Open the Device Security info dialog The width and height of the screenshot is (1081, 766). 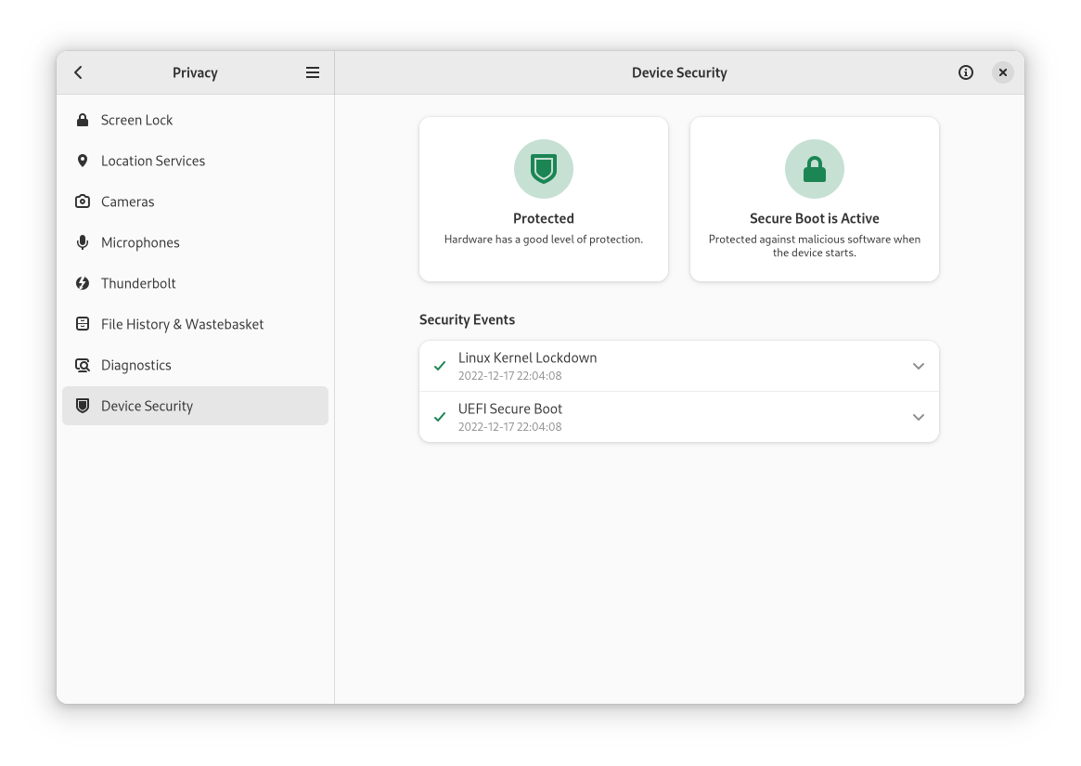click(x=965, y=71)
